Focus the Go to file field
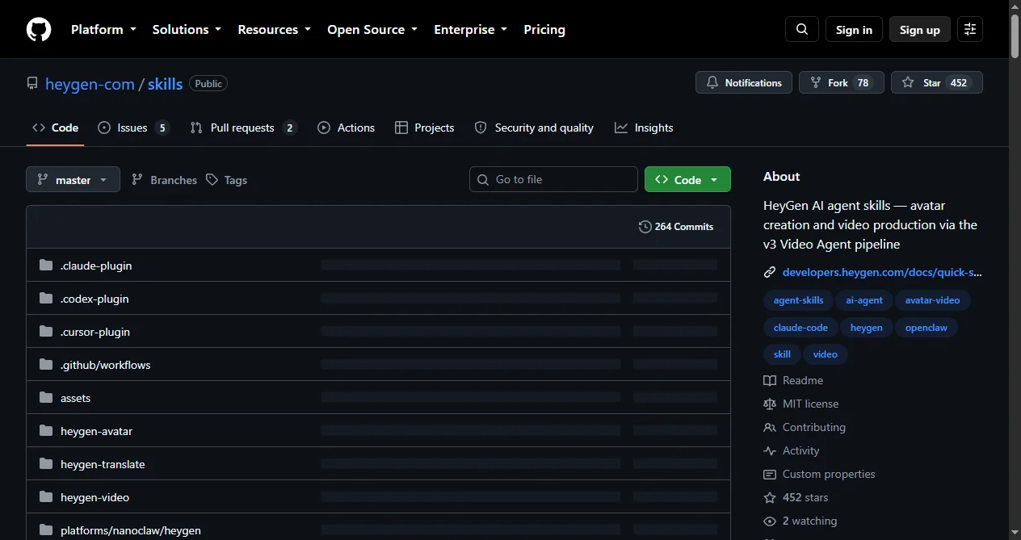1021x540 pixels. point(553,179)
